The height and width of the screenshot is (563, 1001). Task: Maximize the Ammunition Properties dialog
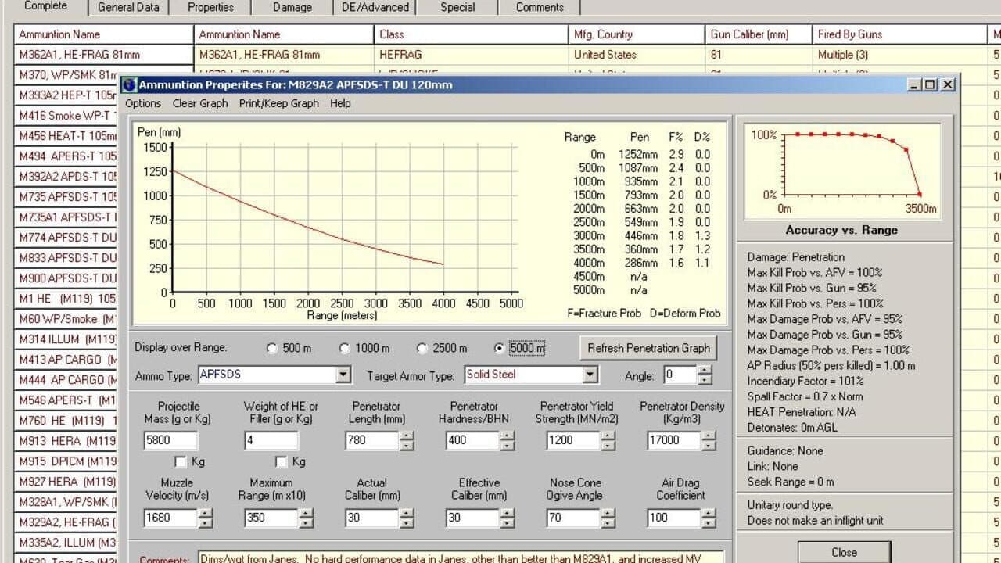[930, 84]
